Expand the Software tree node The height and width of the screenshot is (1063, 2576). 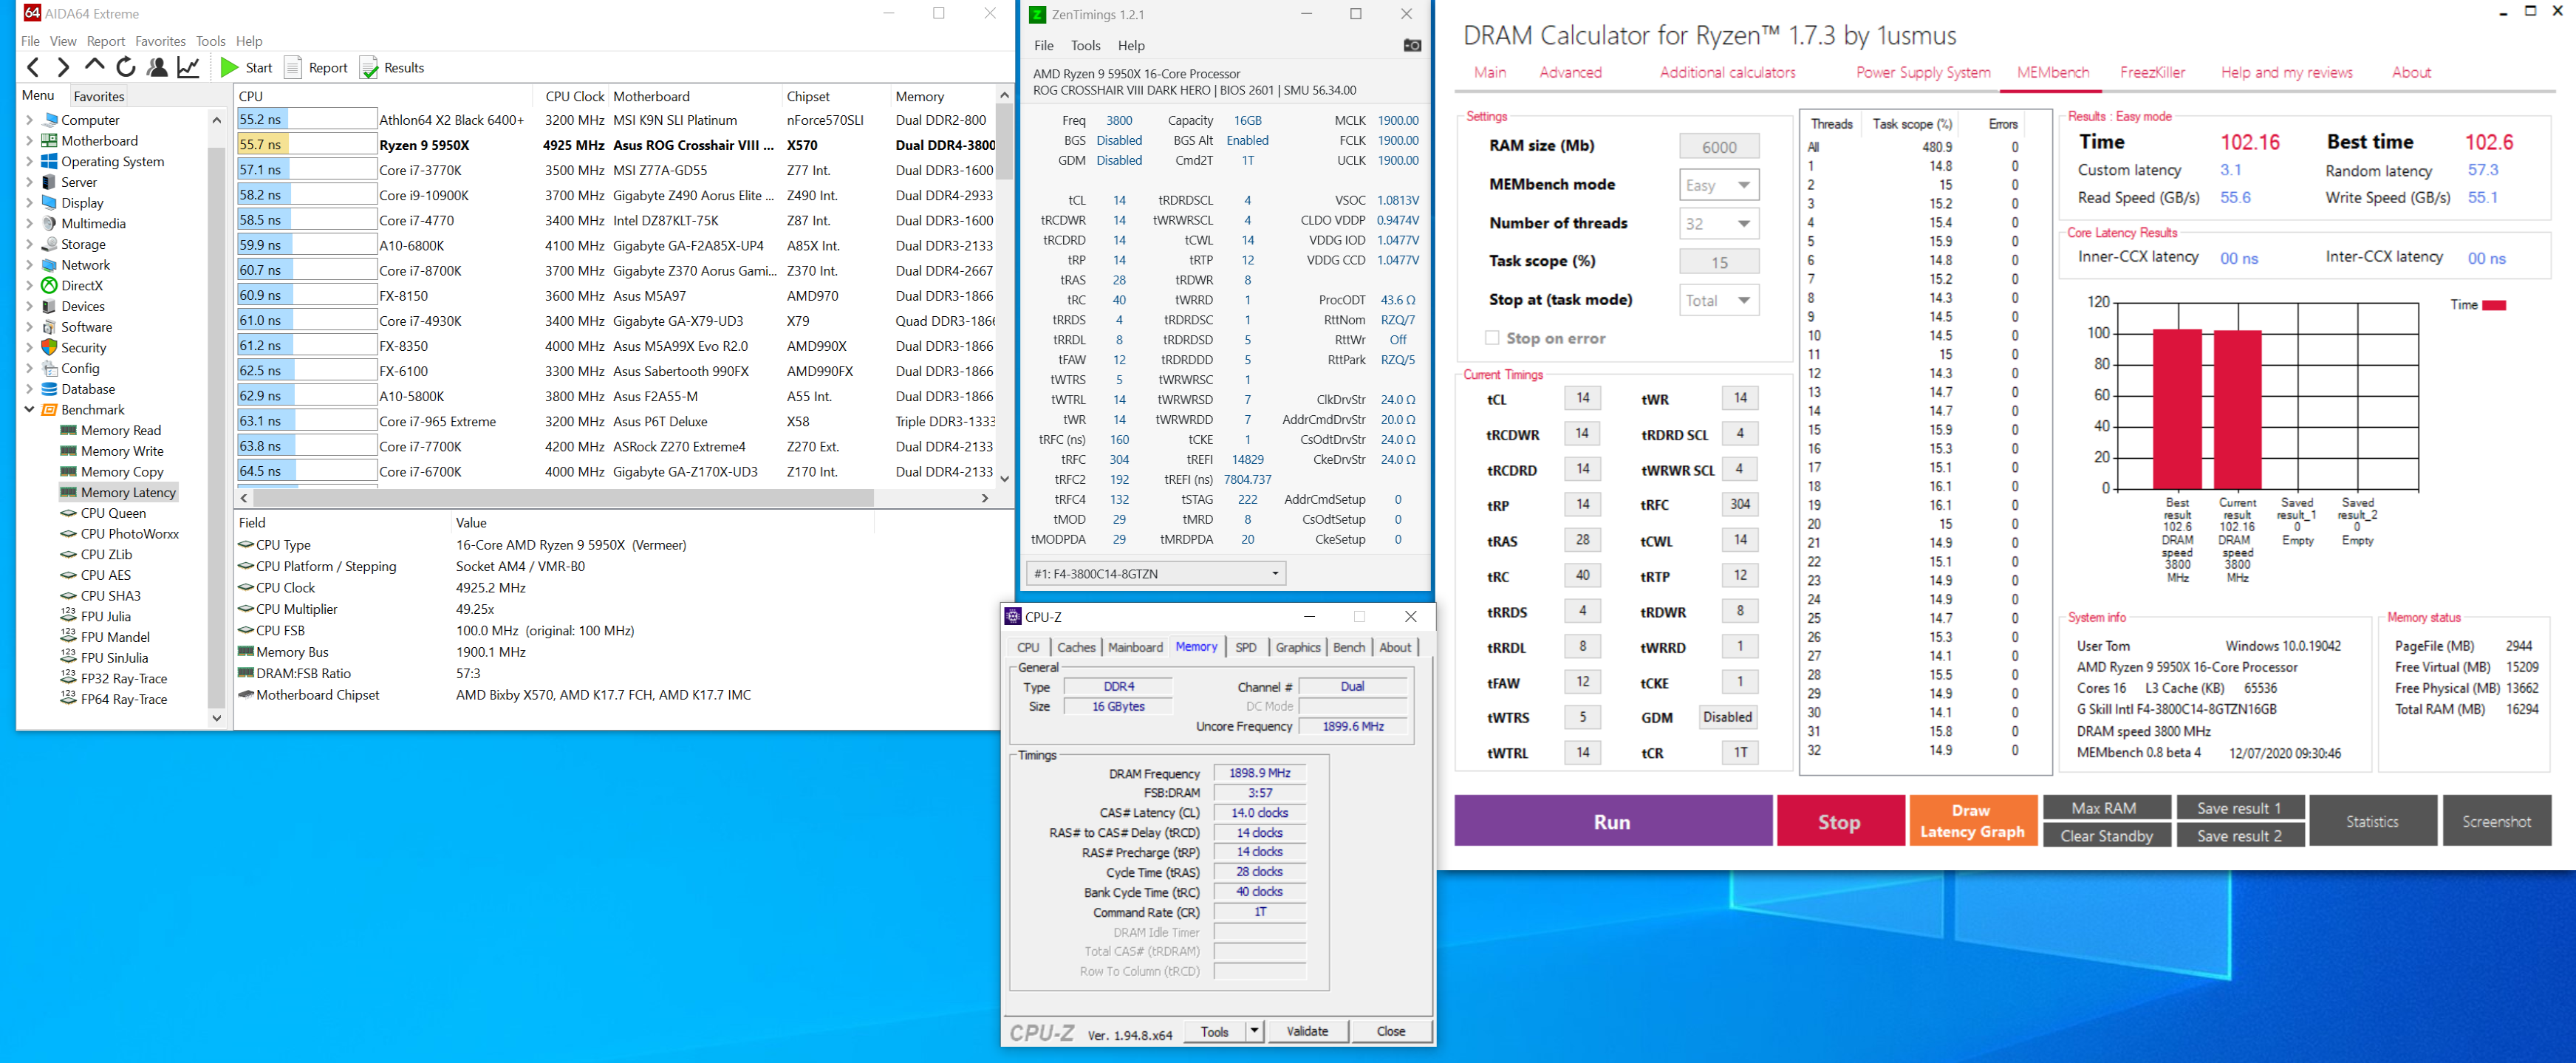(x=29, y=327)
